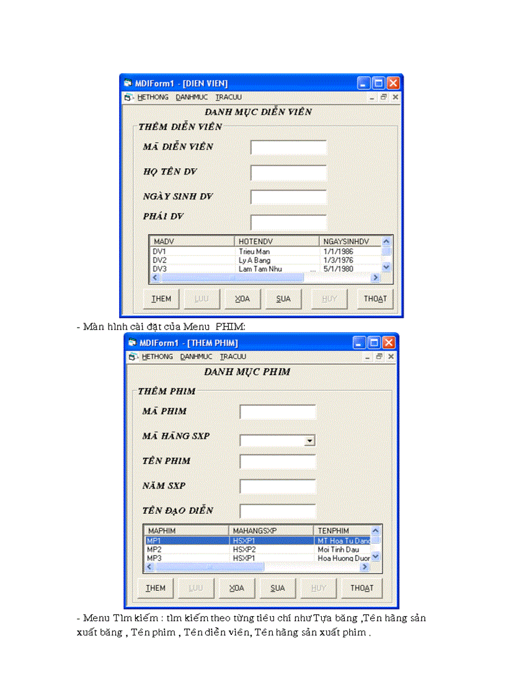Maximize the DIEN VIEN MDIForm1 window
The width and height of the screenshot is (506, 697).
[x=378, y=83]
